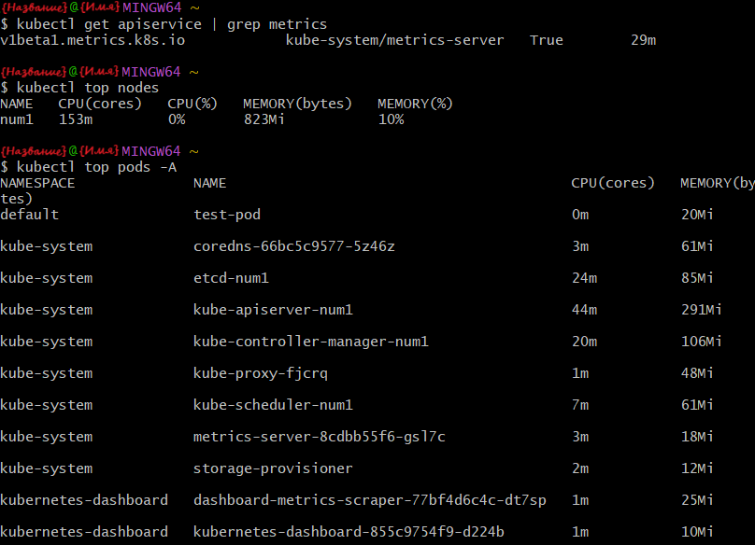
Task: Select kube-controller-manager-num1 pod name
Action: click(x=310, y=342)
